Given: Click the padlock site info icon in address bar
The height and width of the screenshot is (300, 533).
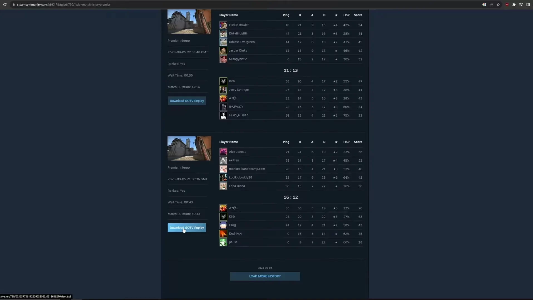Looking at the screenshot, I should [13, 4].
